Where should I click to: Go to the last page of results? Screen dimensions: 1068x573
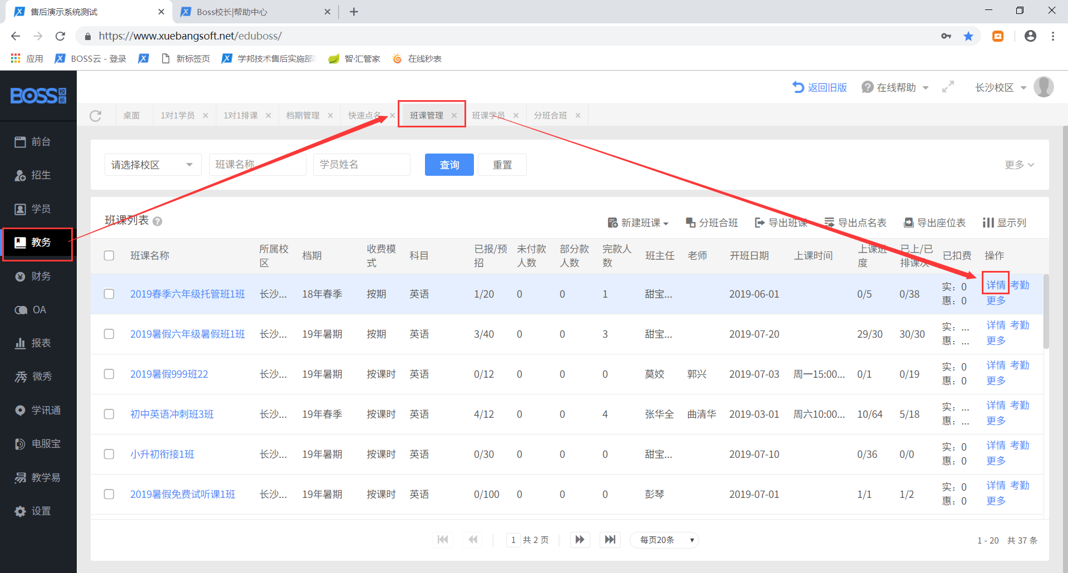coord(610,540)
